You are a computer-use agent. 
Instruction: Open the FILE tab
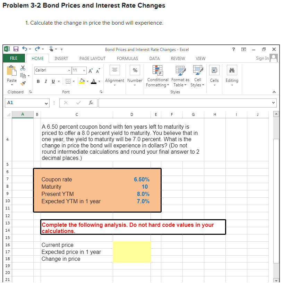14,58
